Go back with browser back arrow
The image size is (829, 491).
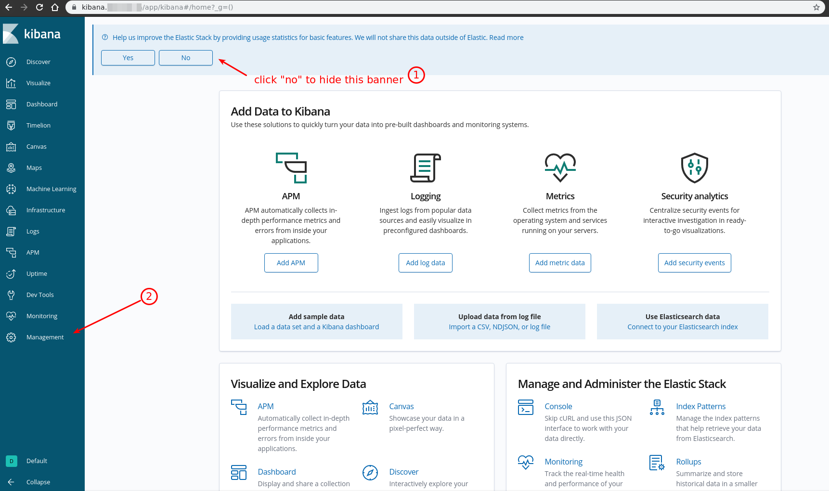(9, 7)
